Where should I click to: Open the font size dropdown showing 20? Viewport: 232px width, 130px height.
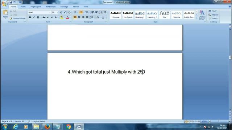pyautogui.click(x=57, y=12)
